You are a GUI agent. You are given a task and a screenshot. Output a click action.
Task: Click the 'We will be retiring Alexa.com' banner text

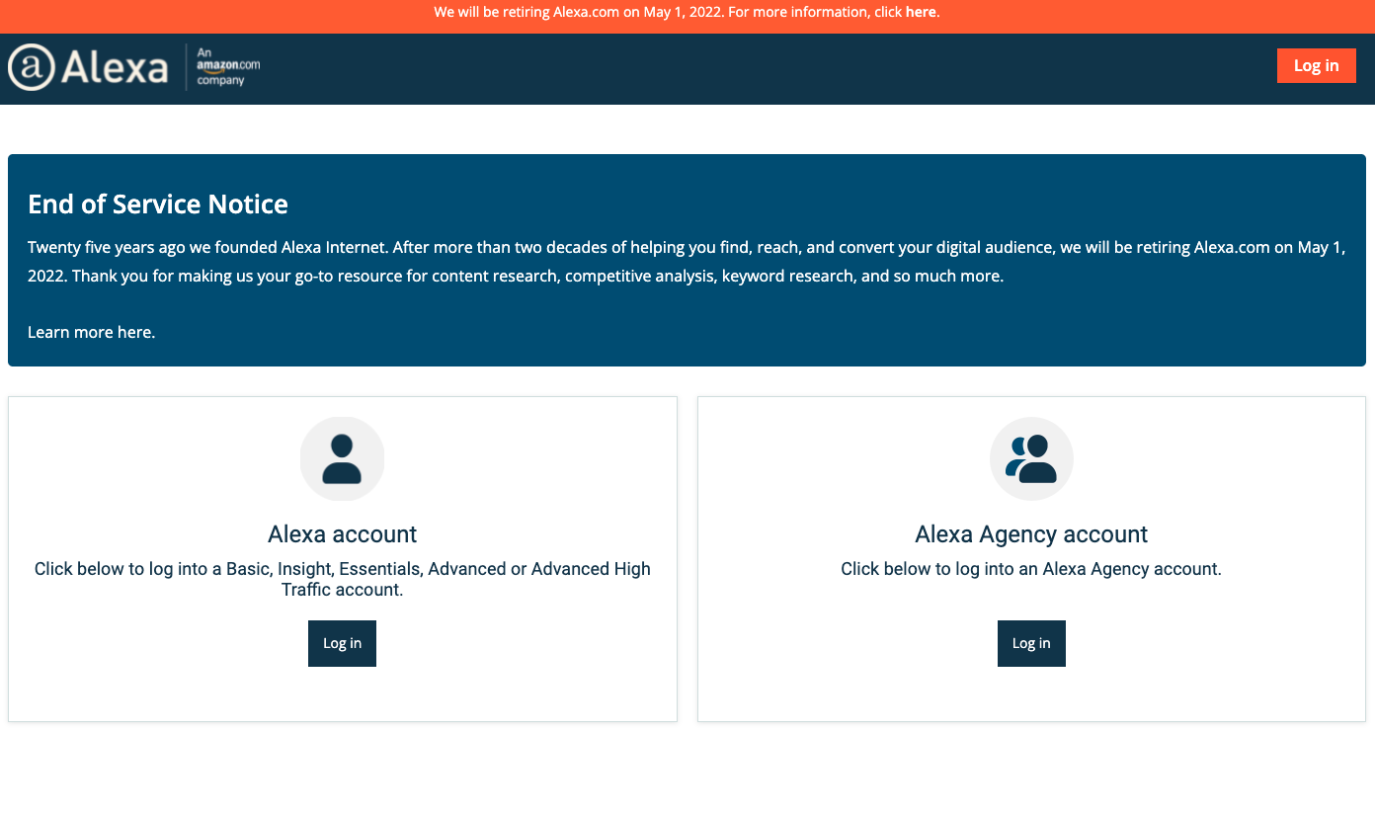[687, 12]
